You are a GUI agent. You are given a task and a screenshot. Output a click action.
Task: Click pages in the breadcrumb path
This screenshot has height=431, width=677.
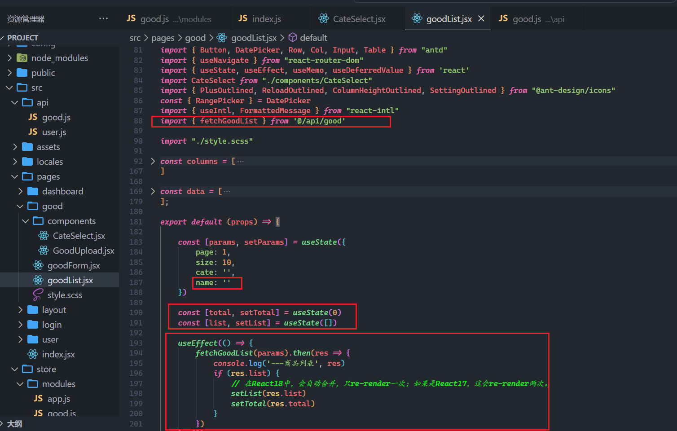pyautogui.click(x=163, y=38)
